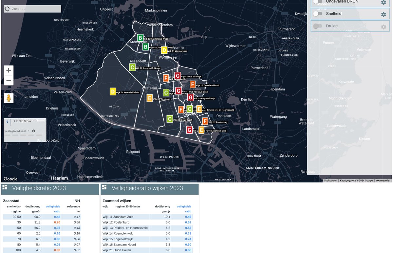The height and width of the screenshot is (253, 393).
Task: Select the F marker of Wijk 12 Poelenburg
Action: (205, 121)
